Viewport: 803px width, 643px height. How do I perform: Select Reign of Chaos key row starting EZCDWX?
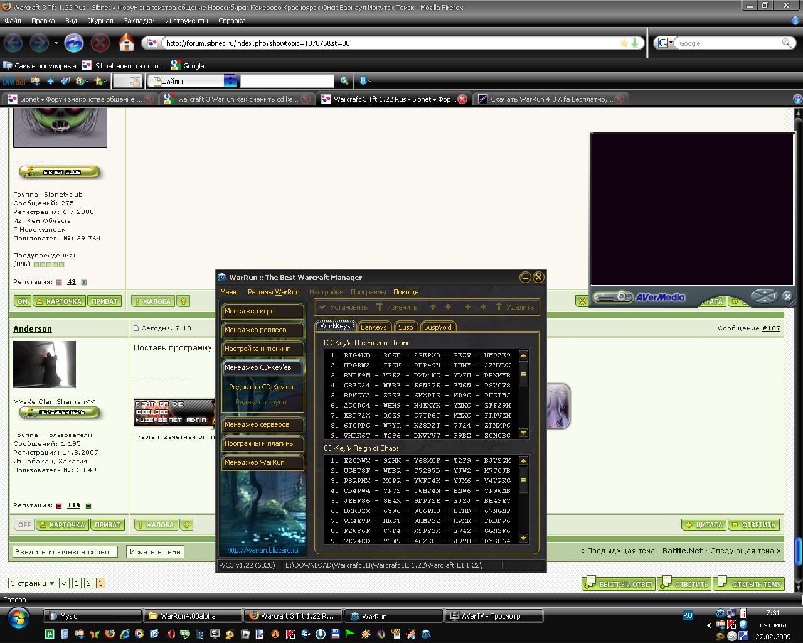point(420,460)
